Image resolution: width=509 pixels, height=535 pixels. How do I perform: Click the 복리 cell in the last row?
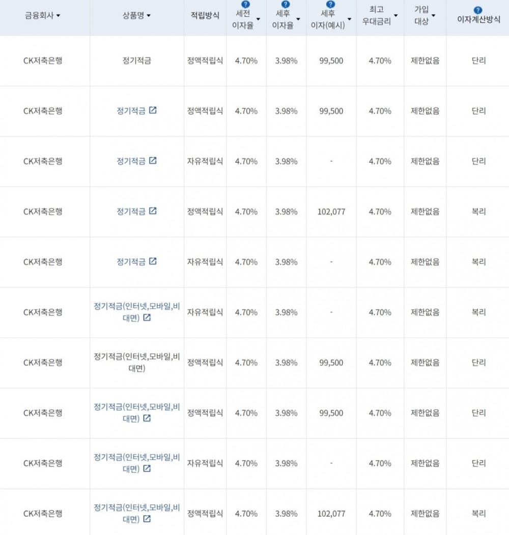point(477,513)
